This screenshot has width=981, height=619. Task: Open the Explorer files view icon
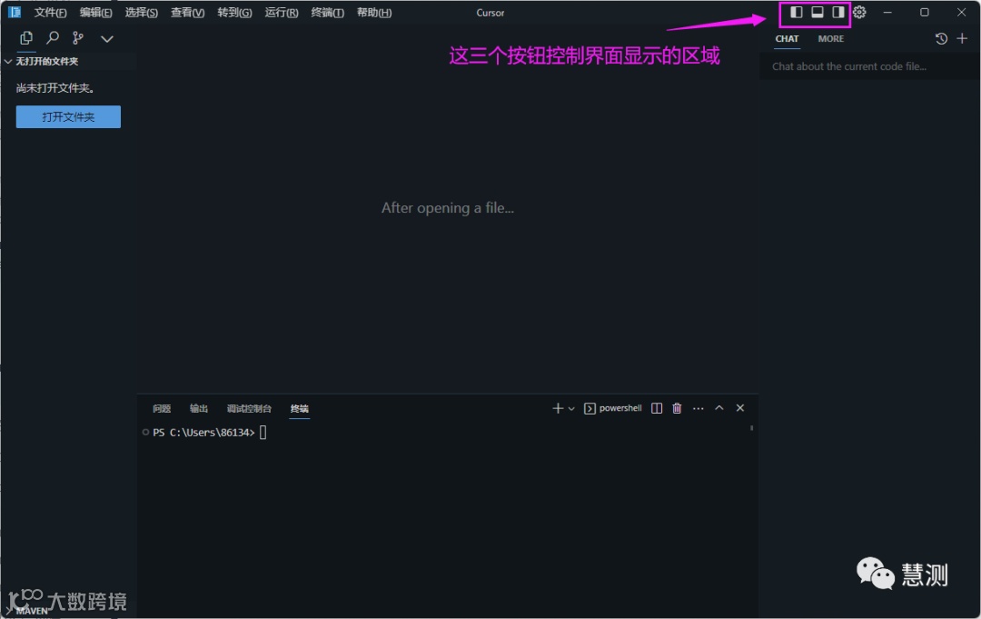[26, 38]
